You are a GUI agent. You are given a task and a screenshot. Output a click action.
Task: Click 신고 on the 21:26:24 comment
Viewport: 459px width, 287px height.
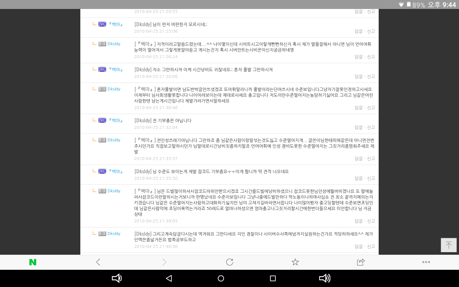click(x=371, y=57)
